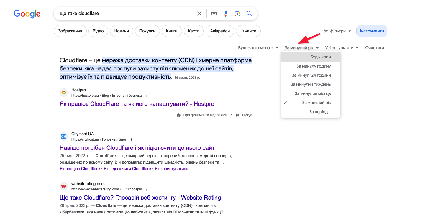Click the highlighted featured snippet text about CDN
Image resolution: width=430 pixels, height=222 pixels.
coord(156,68)
